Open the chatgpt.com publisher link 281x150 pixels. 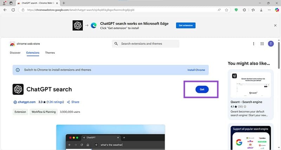[x=27, y=102]
